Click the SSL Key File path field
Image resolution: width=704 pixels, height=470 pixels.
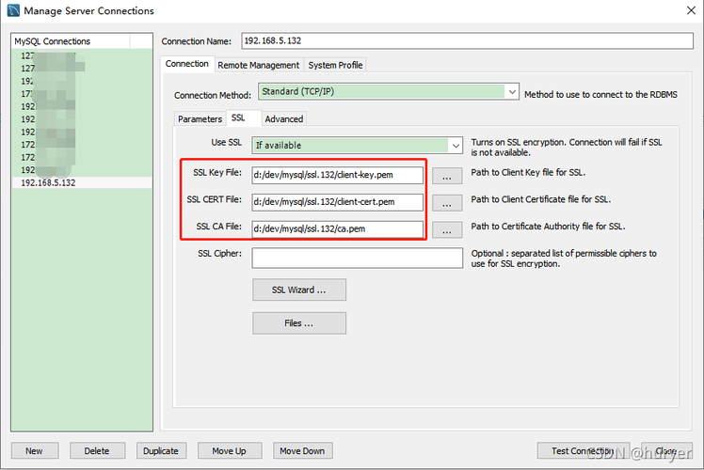pyautogui.click(x=337, y=175)
